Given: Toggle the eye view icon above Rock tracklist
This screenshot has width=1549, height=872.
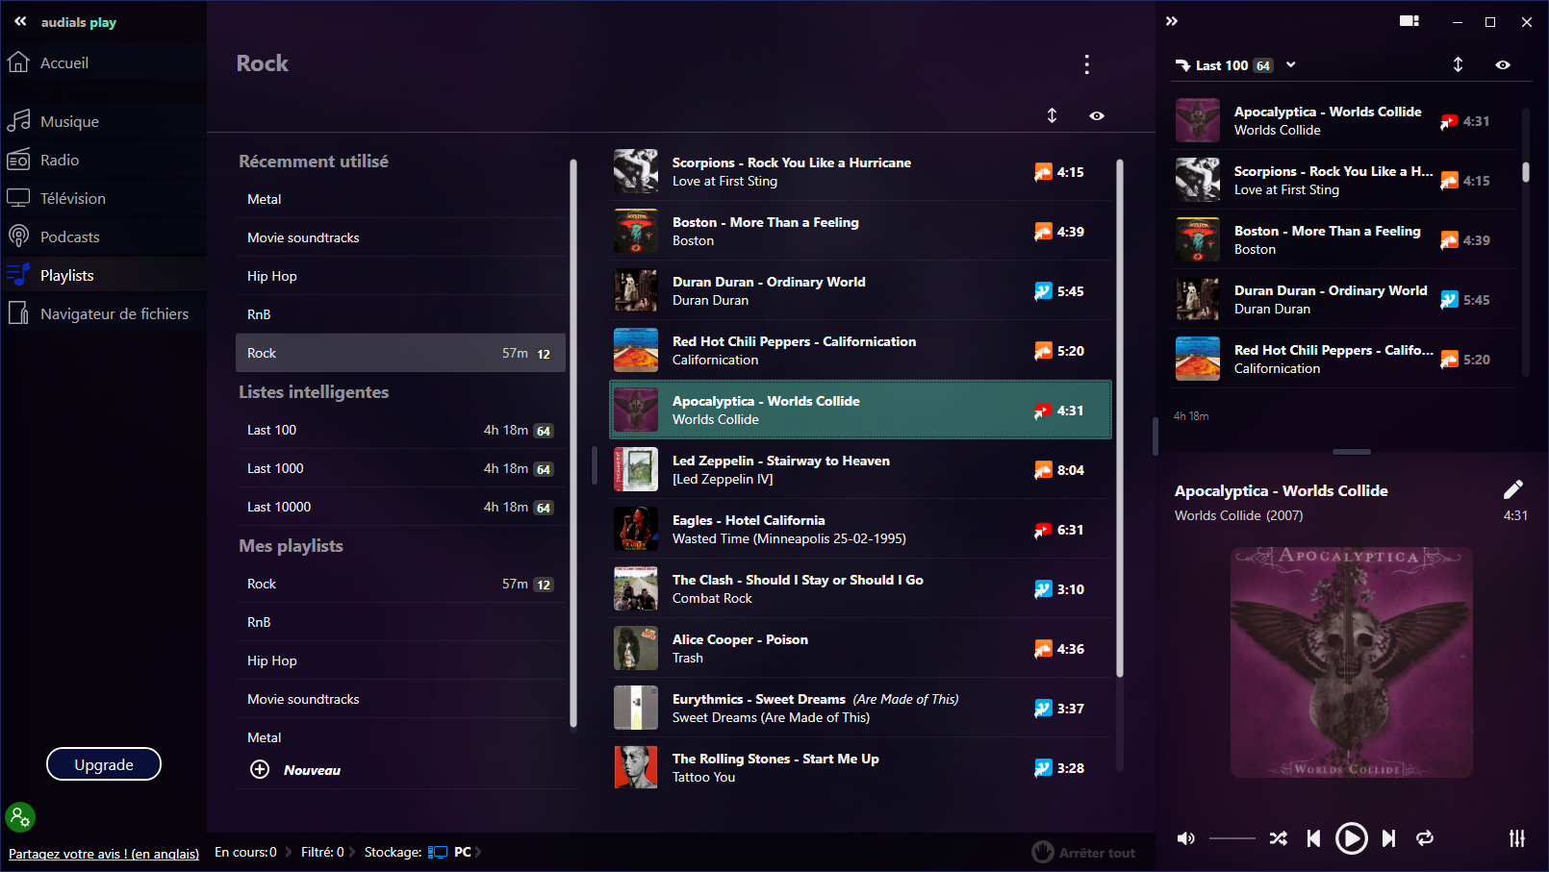Looking at the screenshot, I should point(1096,115).
